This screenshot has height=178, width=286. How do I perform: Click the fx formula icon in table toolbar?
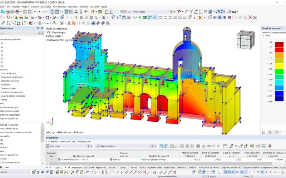[x=236, y=146]
